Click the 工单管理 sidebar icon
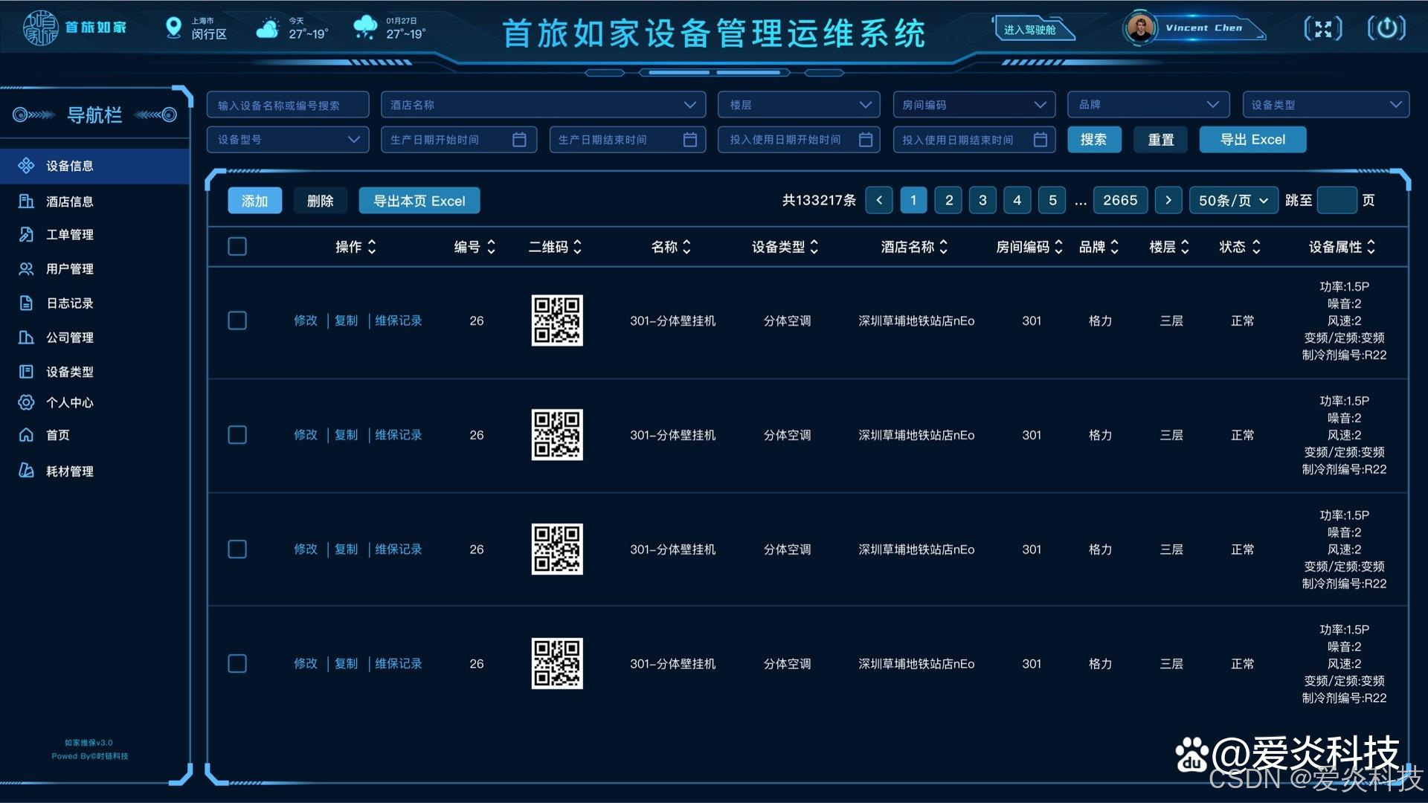 [x=26, y=234]
